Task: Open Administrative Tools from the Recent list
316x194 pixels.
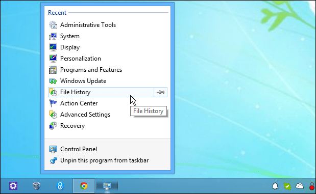Action: [107, 25]
